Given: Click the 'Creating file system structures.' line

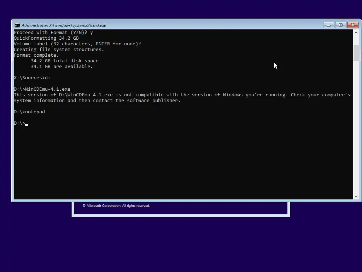Looking at the screenshot, I should coord(59,50).
